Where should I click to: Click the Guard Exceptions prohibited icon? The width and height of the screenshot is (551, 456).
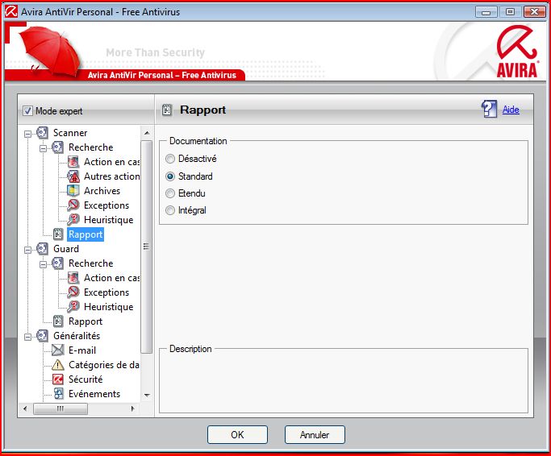[73, 292]
